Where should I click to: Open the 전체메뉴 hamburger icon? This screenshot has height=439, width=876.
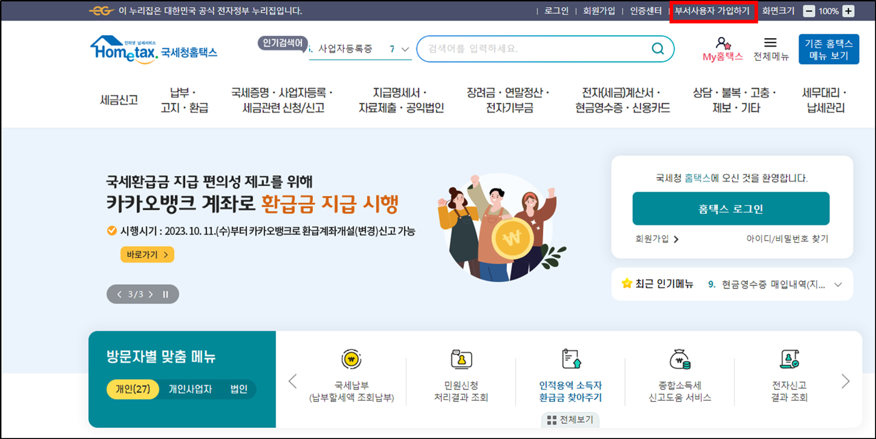(770, 43)
